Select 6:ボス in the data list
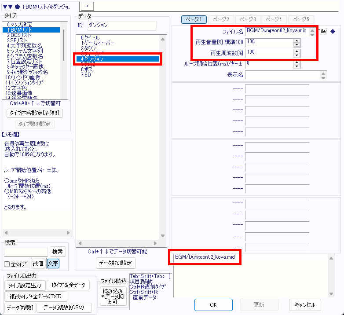This screenshot has height=315, width=344. tap(88, 70)
